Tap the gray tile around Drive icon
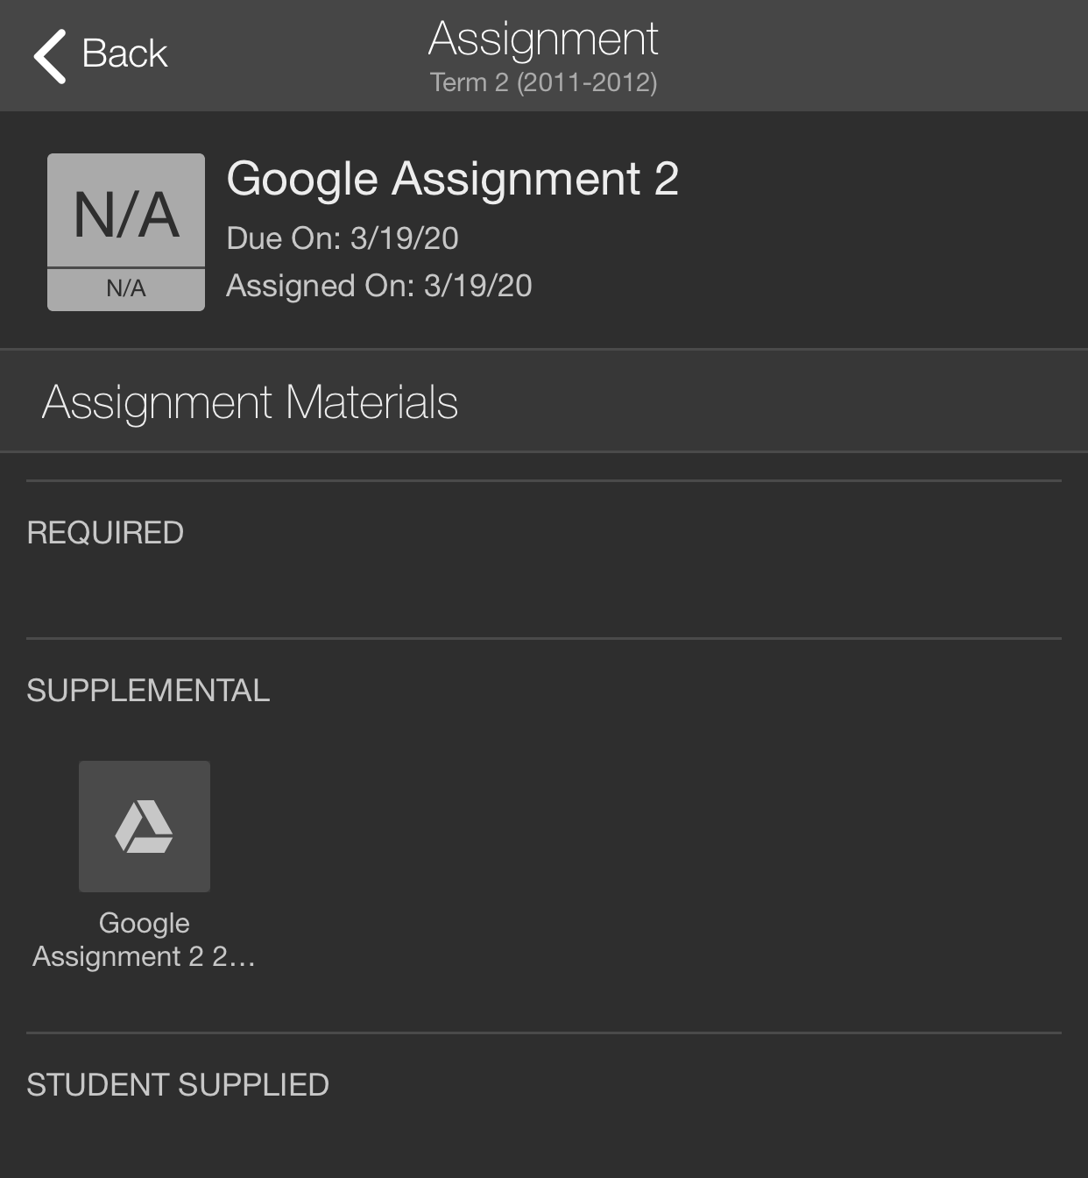The height and width of the screenshot is (1178, 1088). pyautogui.click(x=145, y=827)
